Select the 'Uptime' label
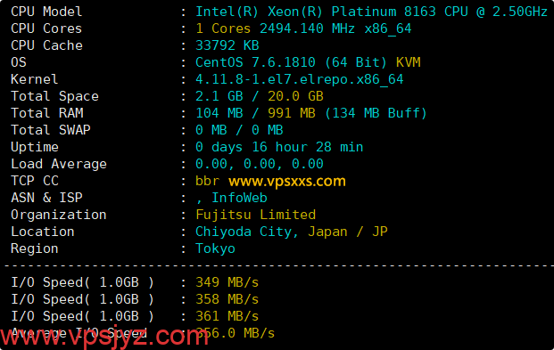Screen dimensions: 554x350 [35, 147]
